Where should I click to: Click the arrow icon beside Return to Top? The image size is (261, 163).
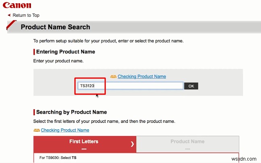click(x=9, y=15)
